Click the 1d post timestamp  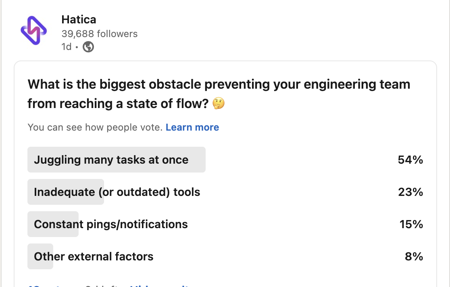(66, 47)
